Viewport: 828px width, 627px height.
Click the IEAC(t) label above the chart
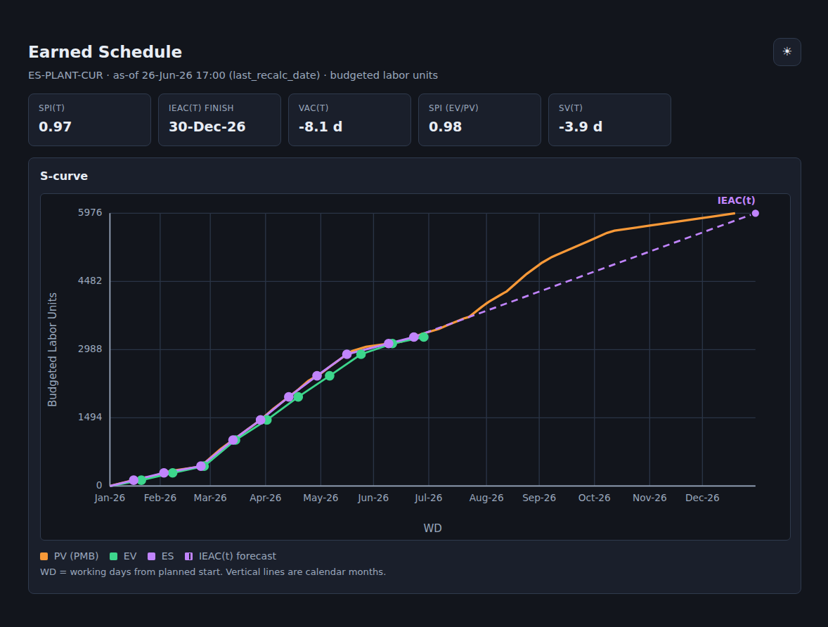click(736, 201)
